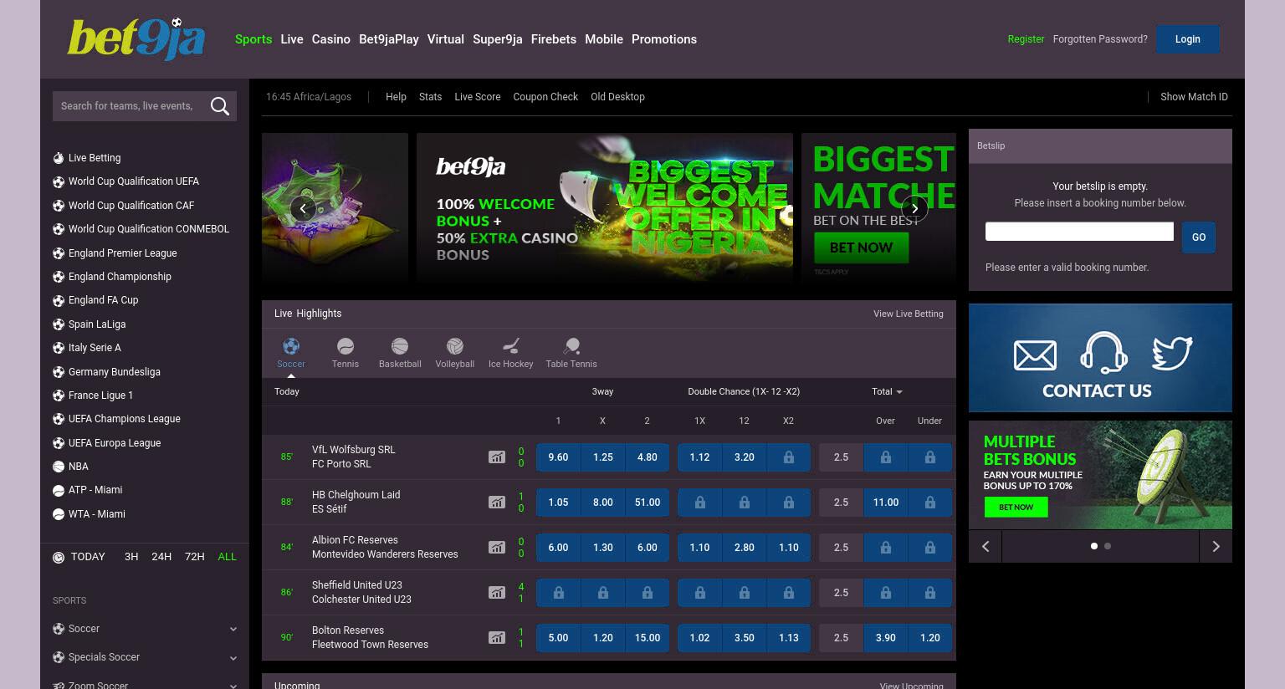This screenshot has width=1285, height=689.
Task: Click the bet9ja logo
Action: tap(136, 39)
